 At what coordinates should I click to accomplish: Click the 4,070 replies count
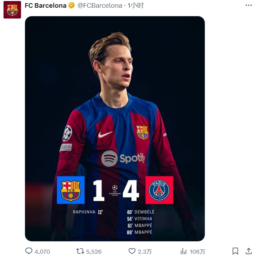(42, 251)
